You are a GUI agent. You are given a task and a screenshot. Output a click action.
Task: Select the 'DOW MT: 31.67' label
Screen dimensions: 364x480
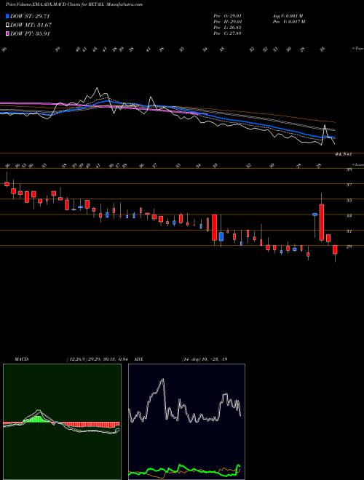31,25
